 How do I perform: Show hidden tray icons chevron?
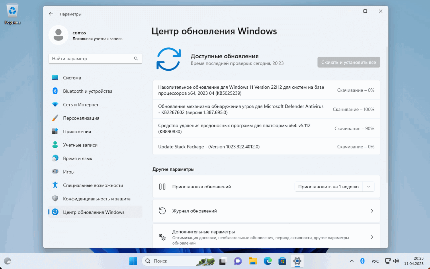351,261
